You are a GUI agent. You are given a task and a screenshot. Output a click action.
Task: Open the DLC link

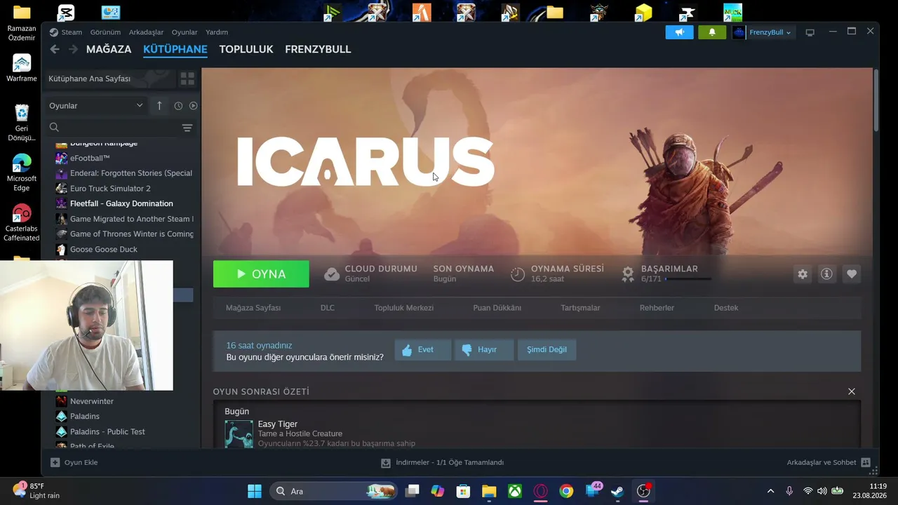[x=328, y=308]
